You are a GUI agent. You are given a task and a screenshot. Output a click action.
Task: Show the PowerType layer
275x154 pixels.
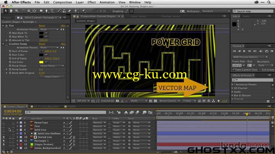pyautogui.click(x=4, y=122)
